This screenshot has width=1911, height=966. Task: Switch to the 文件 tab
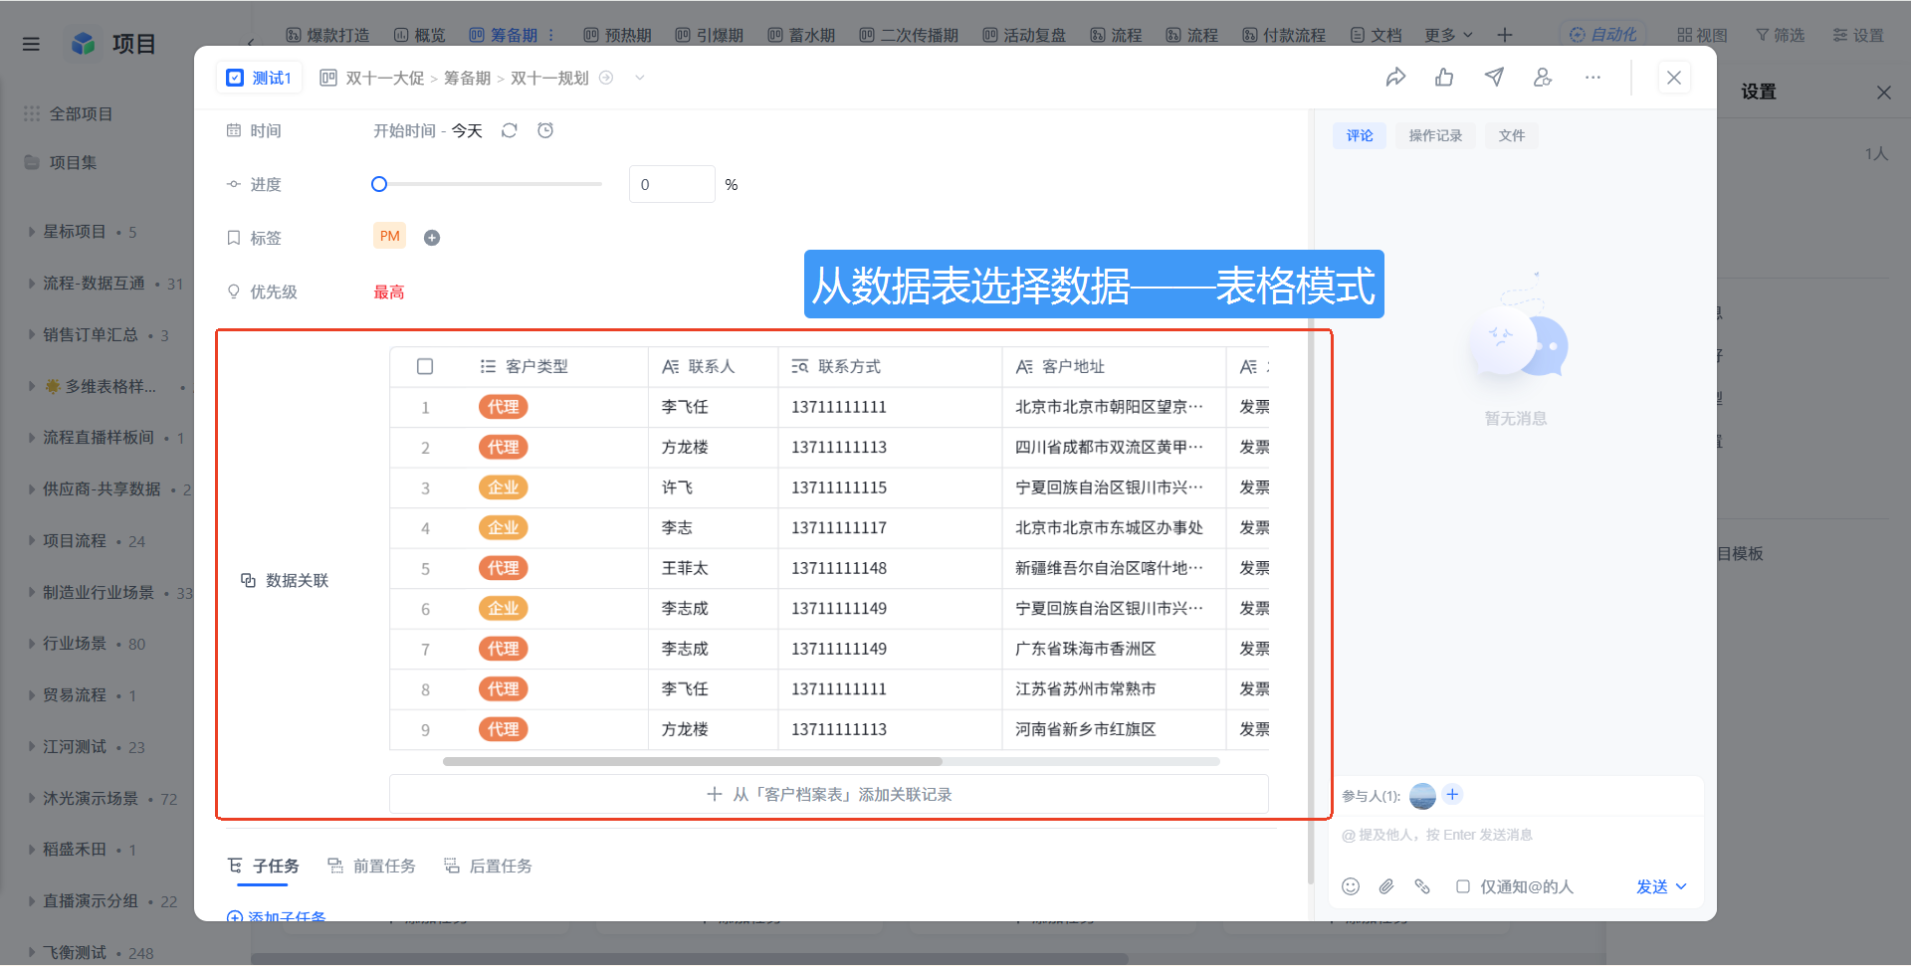pos(1512,135)
